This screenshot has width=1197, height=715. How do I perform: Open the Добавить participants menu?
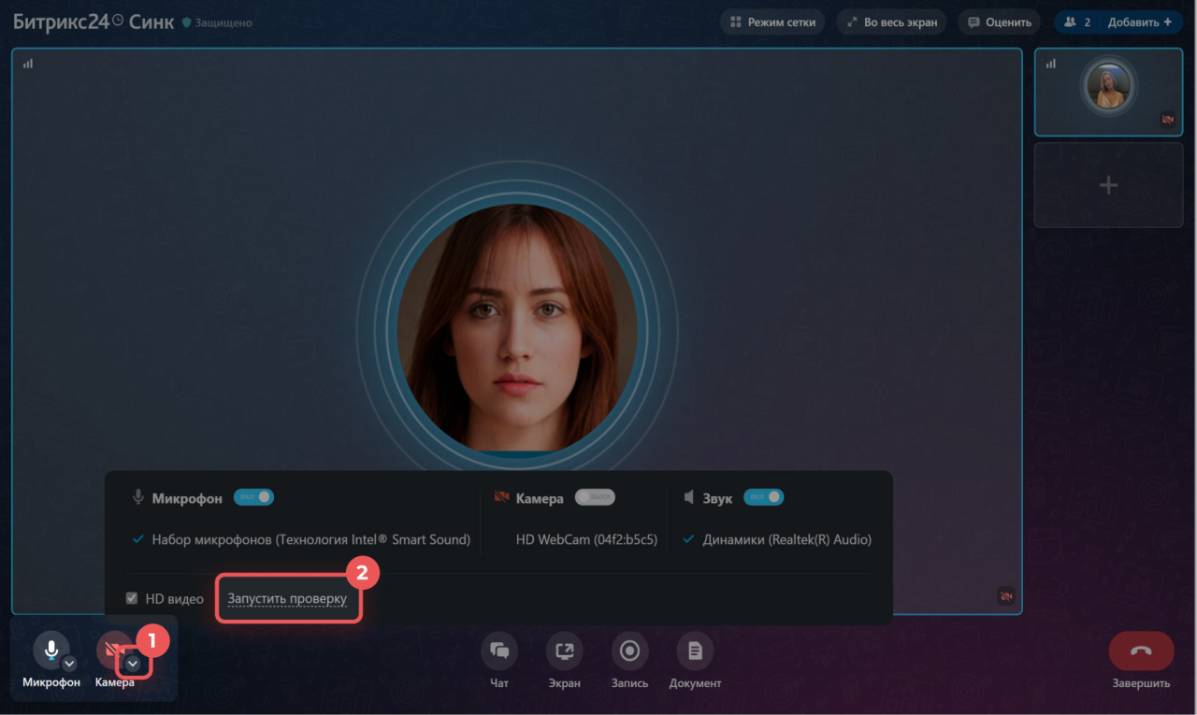point(1138,22)
